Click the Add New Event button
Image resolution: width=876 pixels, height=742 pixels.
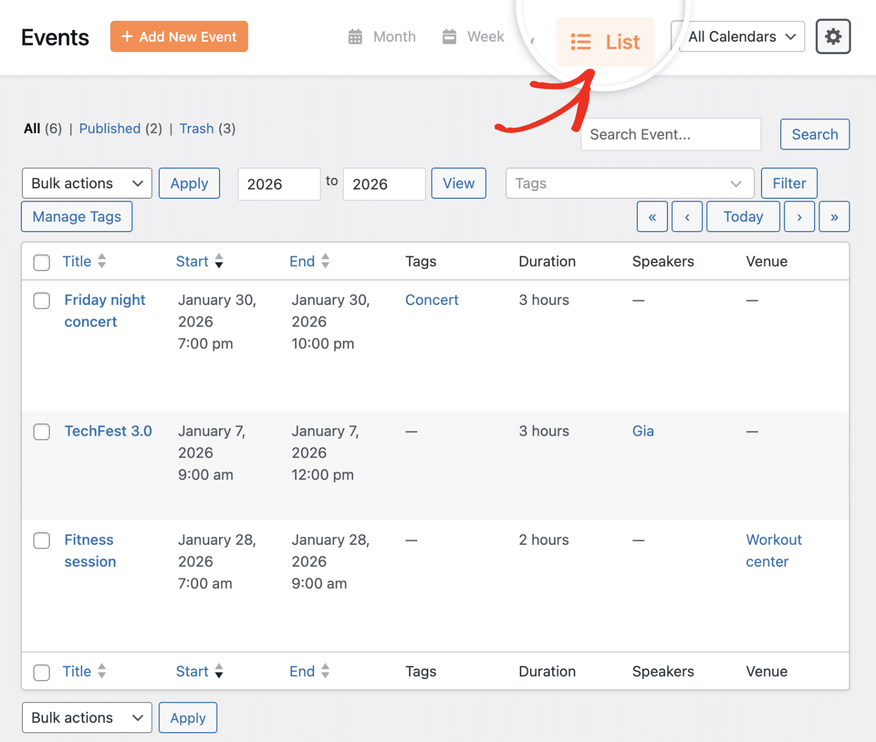click(179, 36)
